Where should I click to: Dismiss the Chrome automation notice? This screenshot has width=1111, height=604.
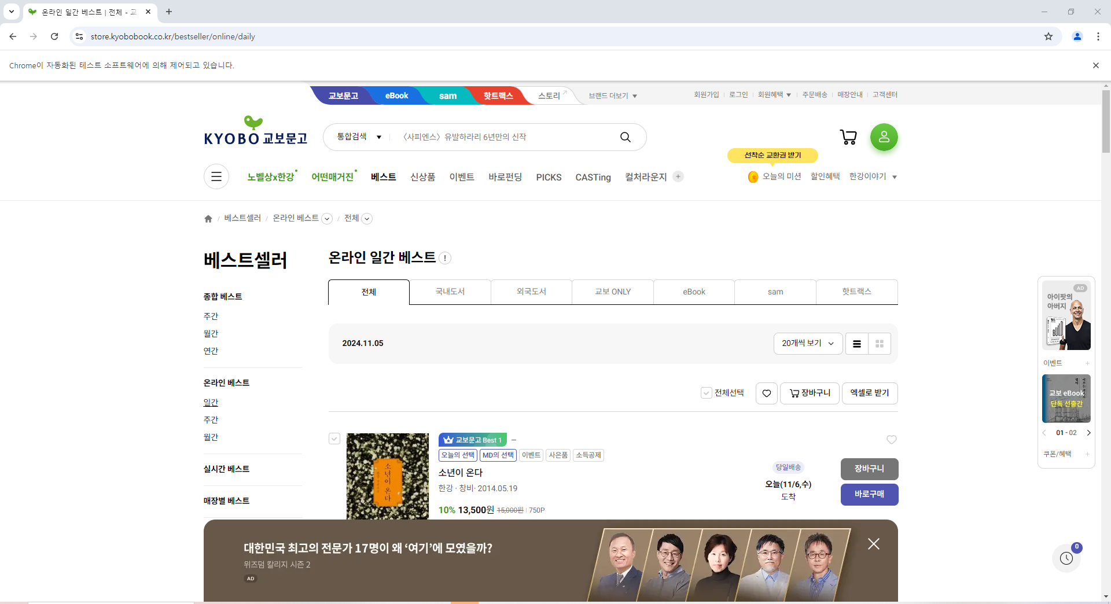(1095, 65)
